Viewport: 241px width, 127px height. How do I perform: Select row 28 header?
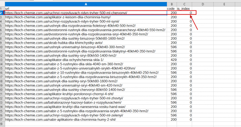click(2, 124)
